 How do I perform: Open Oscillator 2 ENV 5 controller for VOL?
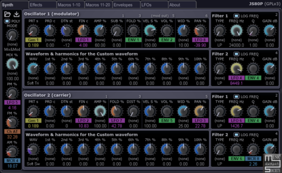167,120
